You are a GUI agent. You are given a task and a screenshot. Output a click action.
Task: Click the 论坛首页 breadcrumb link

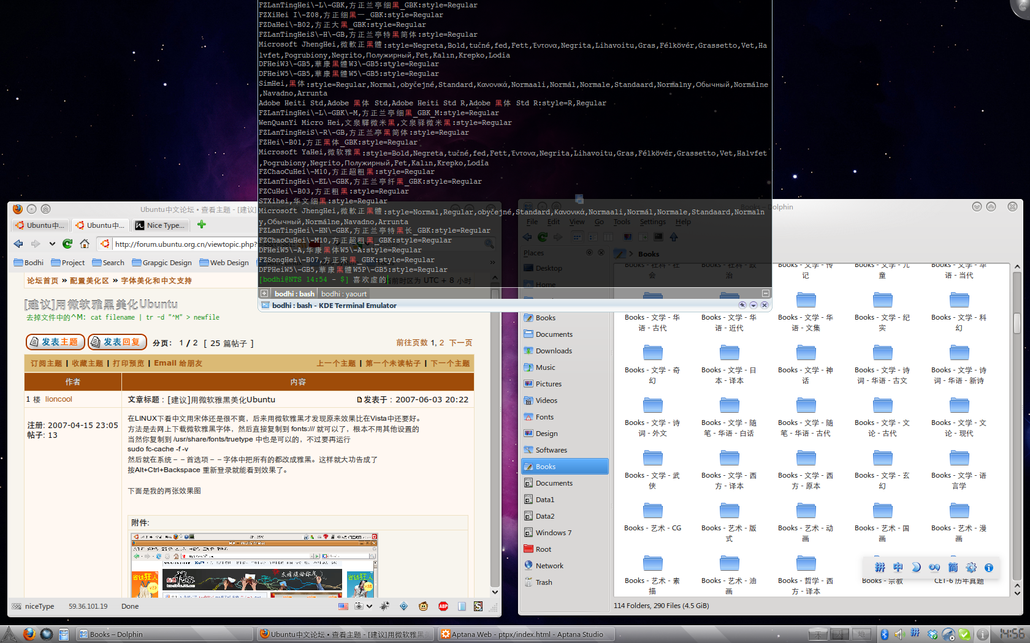(x=42, y=280)
